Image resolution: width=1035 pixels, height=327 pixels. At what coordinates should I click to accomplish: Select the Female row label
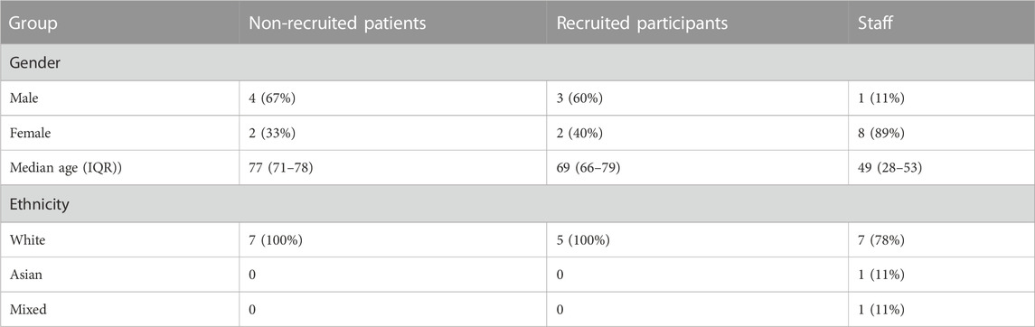coord(30,133)
